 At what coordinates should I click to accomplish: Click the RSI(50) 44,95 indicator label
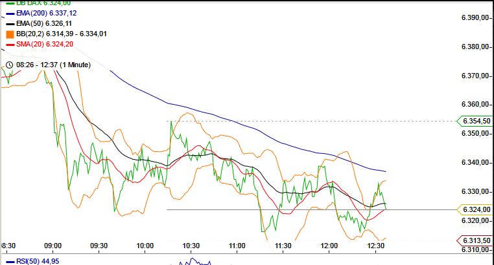[33, 261]
